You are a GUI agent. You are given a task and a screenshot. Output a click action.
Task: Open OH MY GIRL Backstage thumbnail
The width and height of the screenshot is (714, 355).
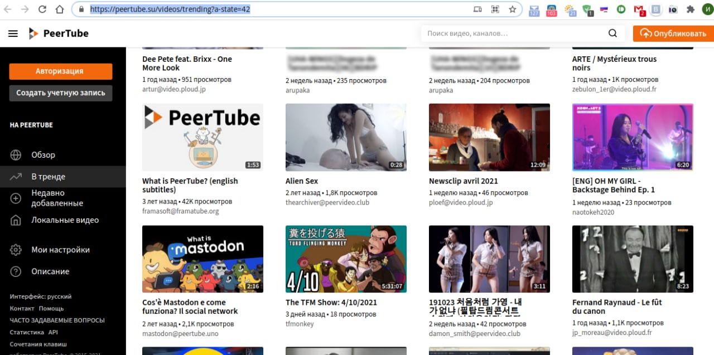pos(633,137)
